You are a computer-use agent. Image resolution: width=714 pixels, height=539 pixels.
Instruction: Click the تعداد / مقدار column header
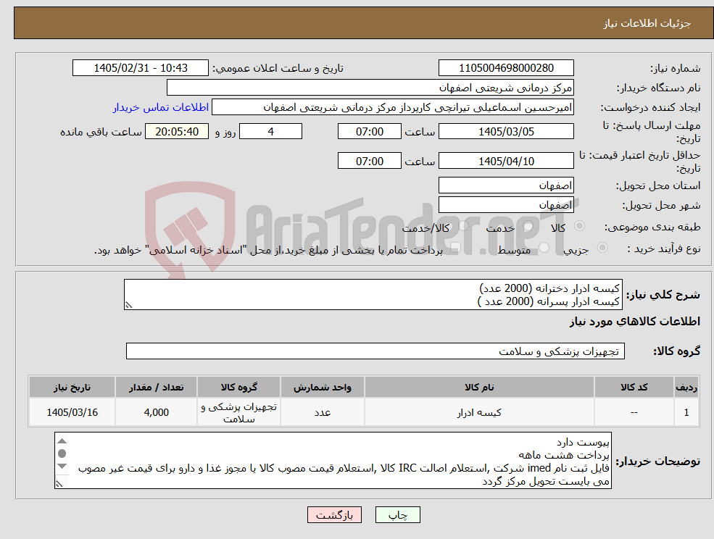coord(156,388)
